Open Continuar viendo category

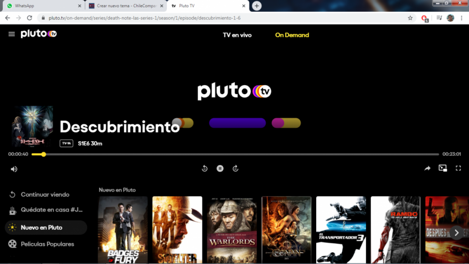(46, 195)
